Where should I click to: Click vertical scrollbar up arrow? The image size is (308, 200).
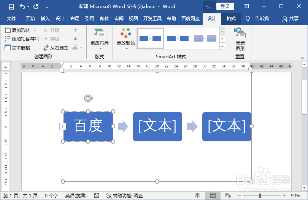[304, 64]
